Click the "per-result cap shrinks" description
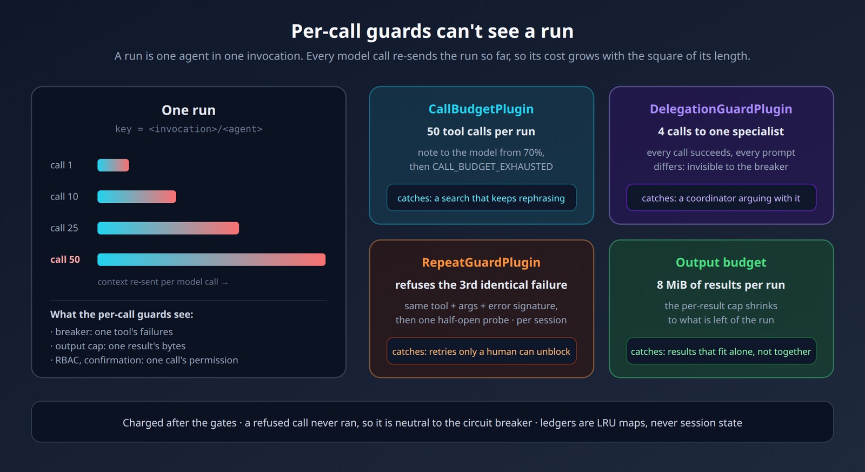Image resolution: width=865 pixels, height=472 pixels. [721, 306]
